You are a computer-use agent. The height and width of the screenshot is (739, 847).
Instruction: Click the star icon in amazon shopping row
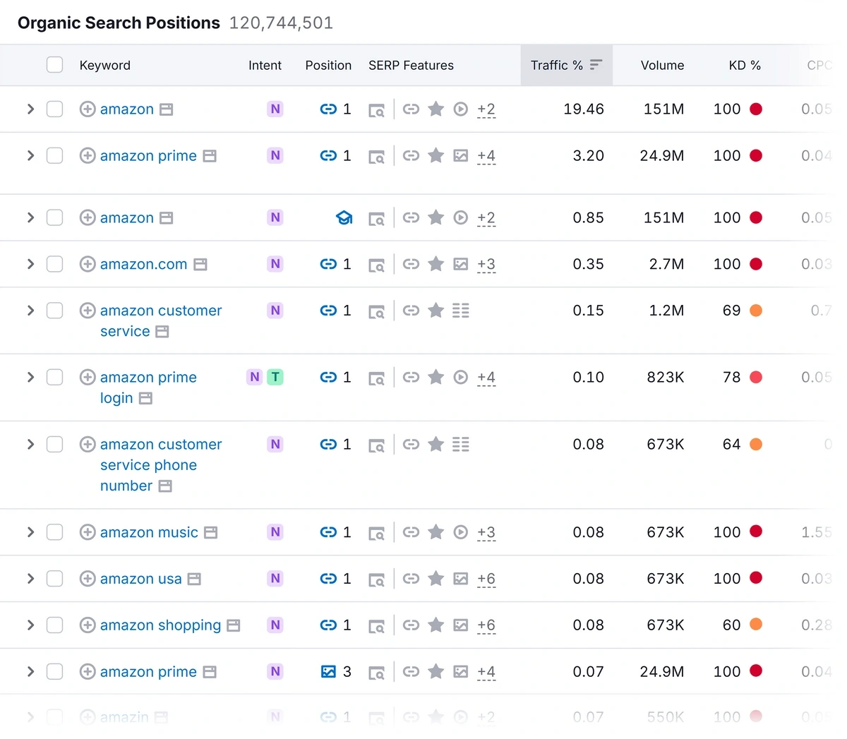click(x=436, y=625)
